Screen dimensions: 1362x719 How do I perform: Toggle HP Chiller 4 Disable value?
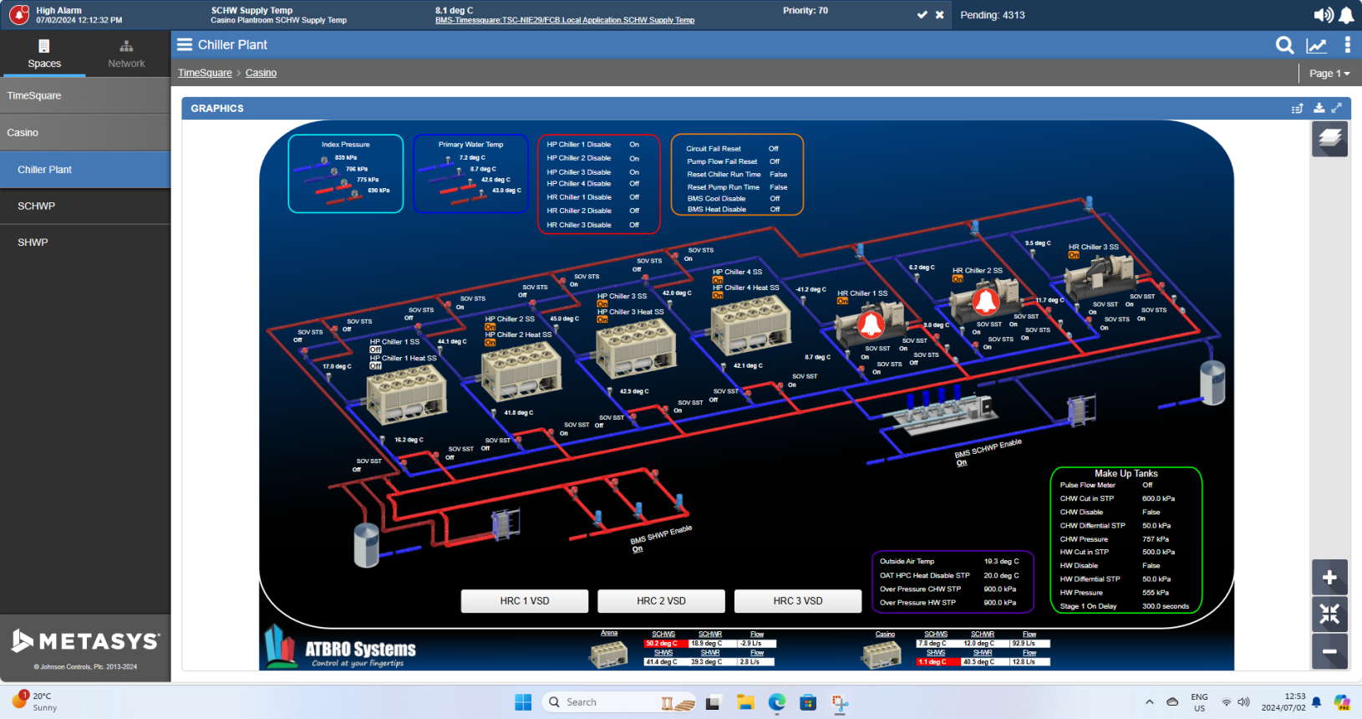pyautogui.click(x=634, y=184)
